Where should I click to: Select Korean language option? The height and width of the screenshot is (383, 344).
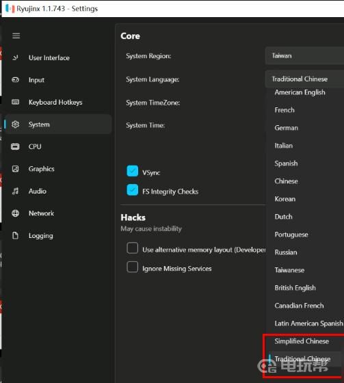click(x=285, y=199)
